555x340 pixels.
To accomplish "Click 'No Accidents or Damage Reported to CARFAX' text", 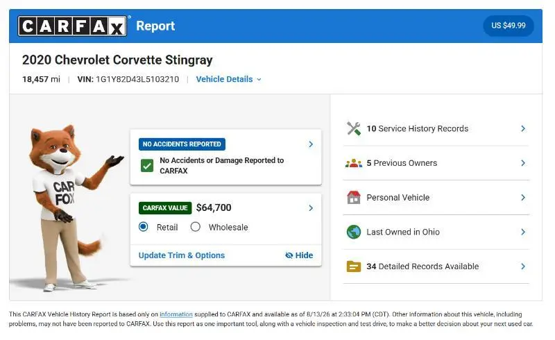I will coord(221,165).
